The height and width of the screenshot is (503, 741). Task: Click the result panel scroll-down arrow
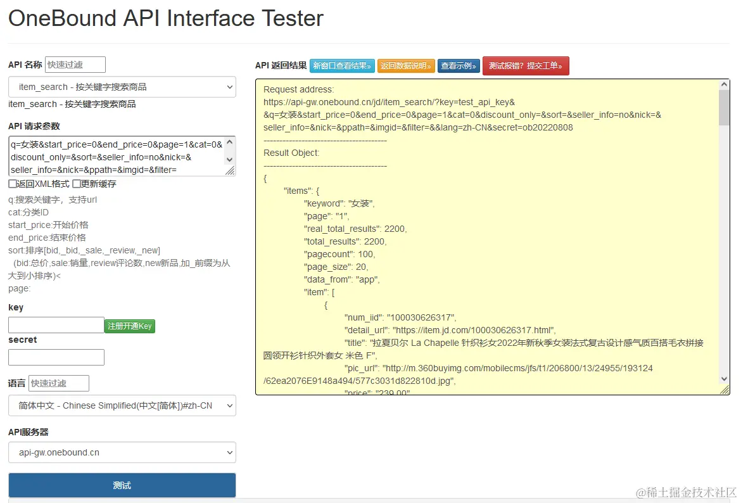[x=725, y=379]
